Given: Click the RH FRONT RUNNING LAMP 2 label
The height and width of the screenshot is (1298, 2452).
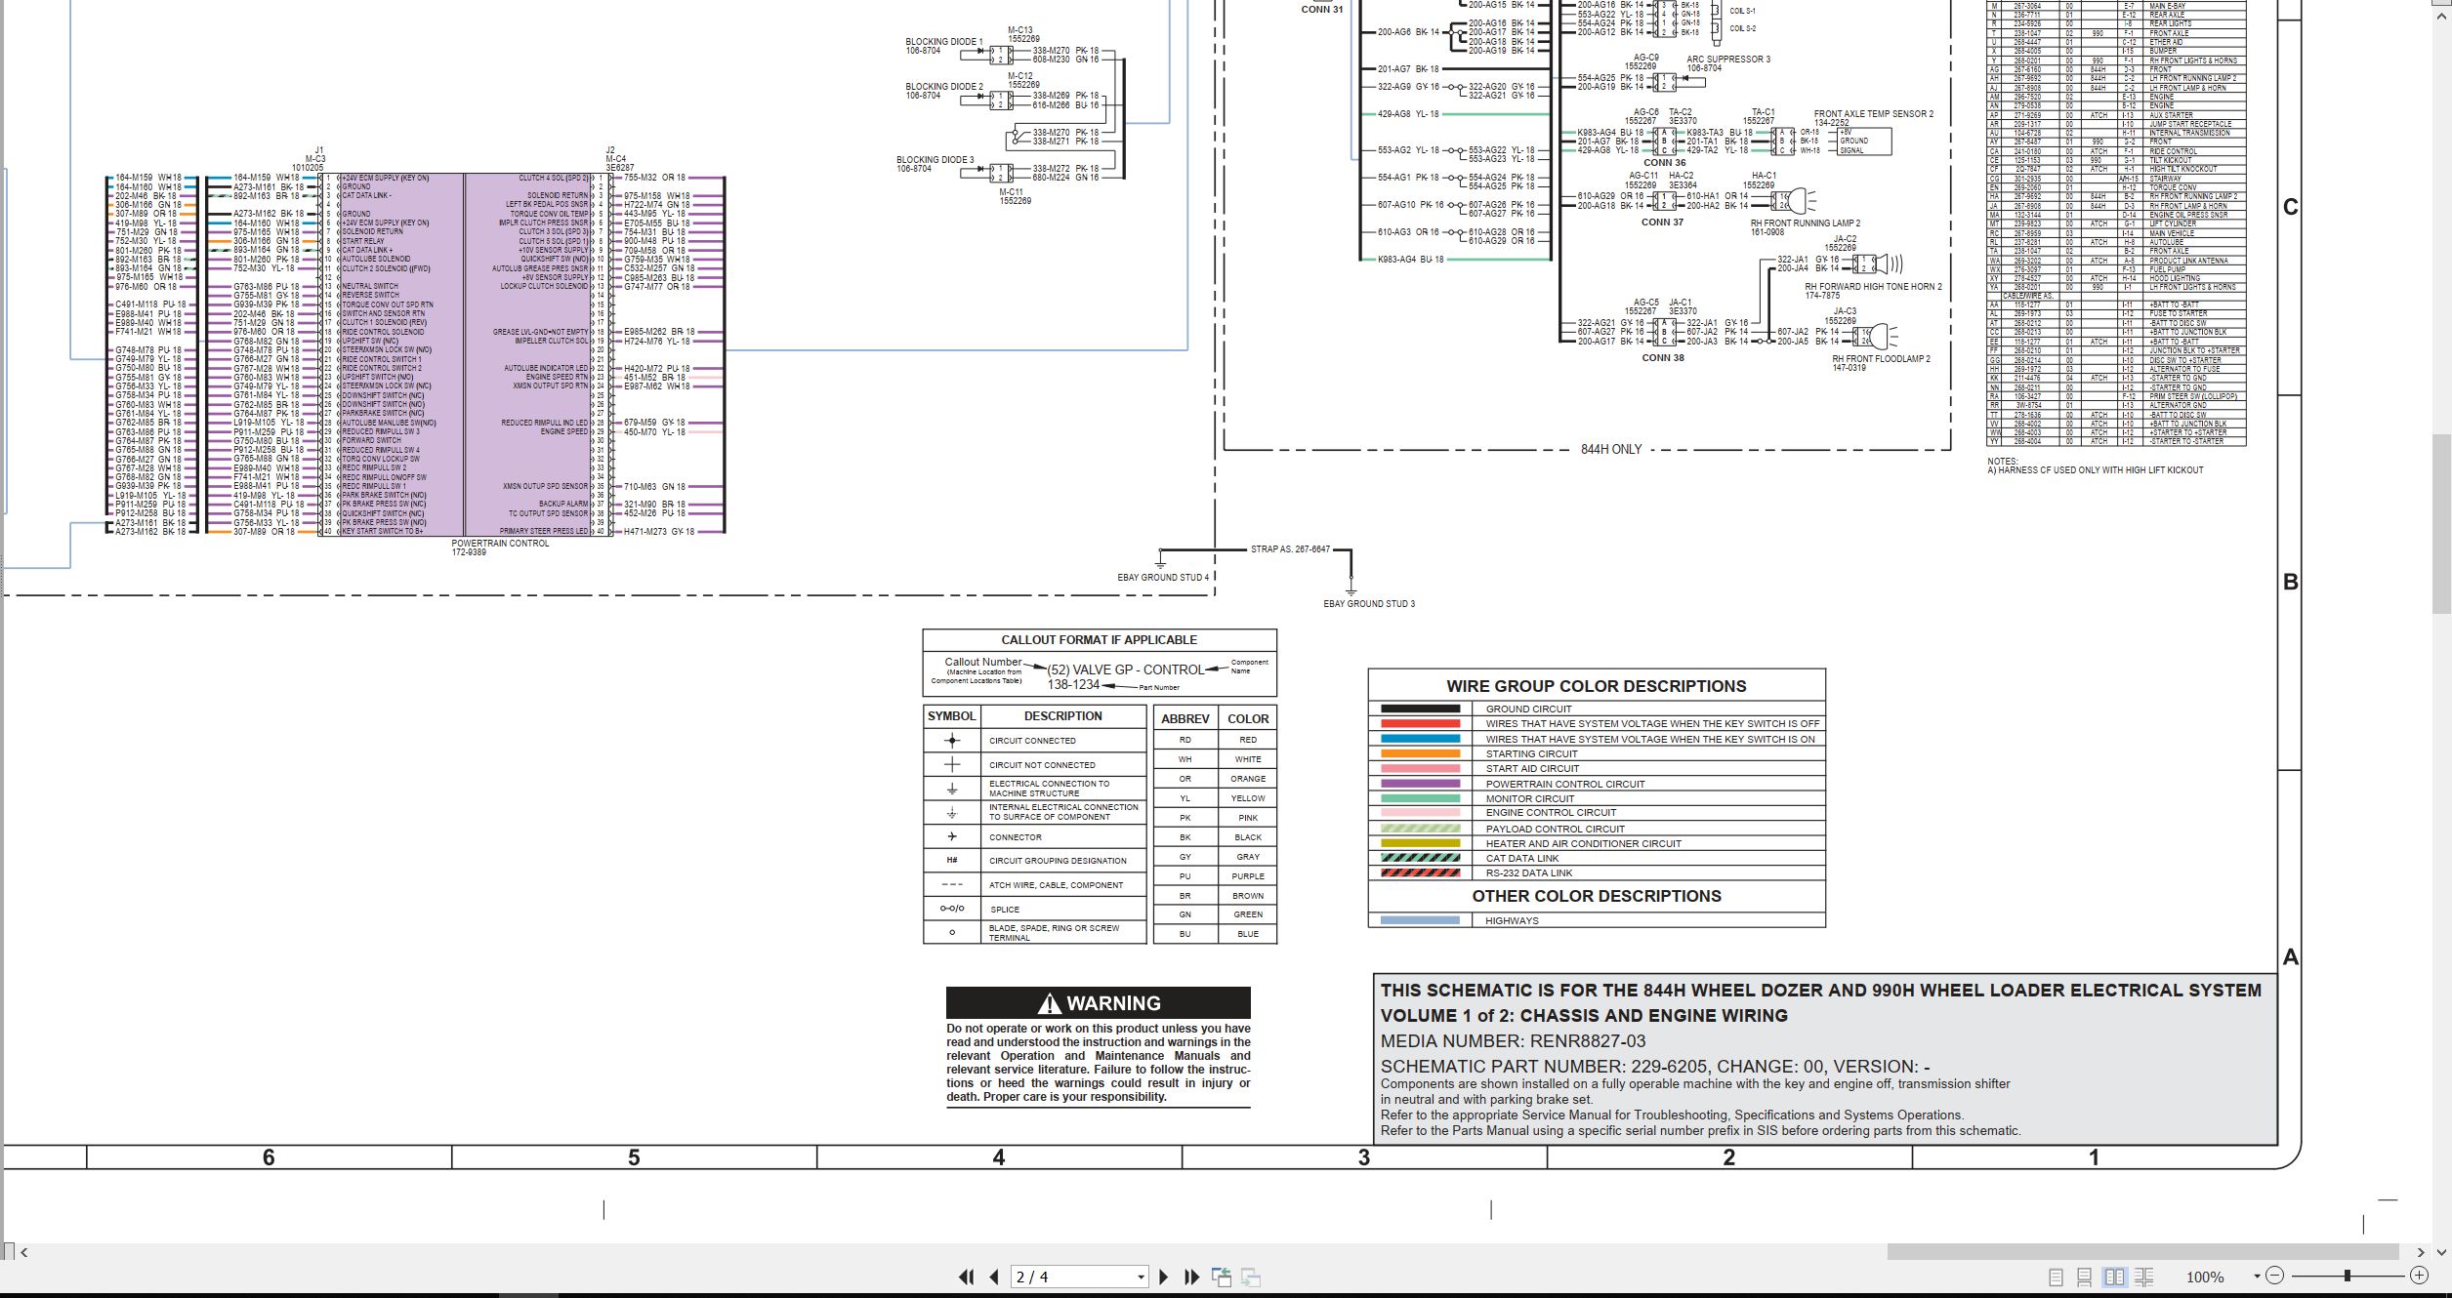Looking at the screenshot, I should point(1806,223).
